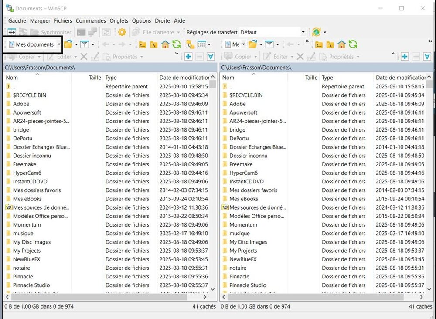
Task: Sort right panel by Nom column header
Action: tap(228, 78)
